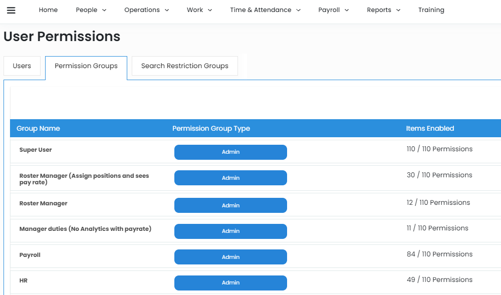This screenshot has width=501, height=295.
Task: Click Admin button for Roster Manager row
Action: (230, 205)
